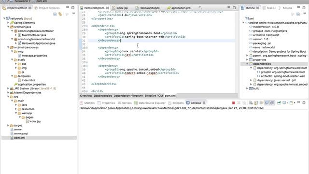Collapse dependencies node in Outline
Image resolution: width=309 pixels, height=174 pixels.
247,64
